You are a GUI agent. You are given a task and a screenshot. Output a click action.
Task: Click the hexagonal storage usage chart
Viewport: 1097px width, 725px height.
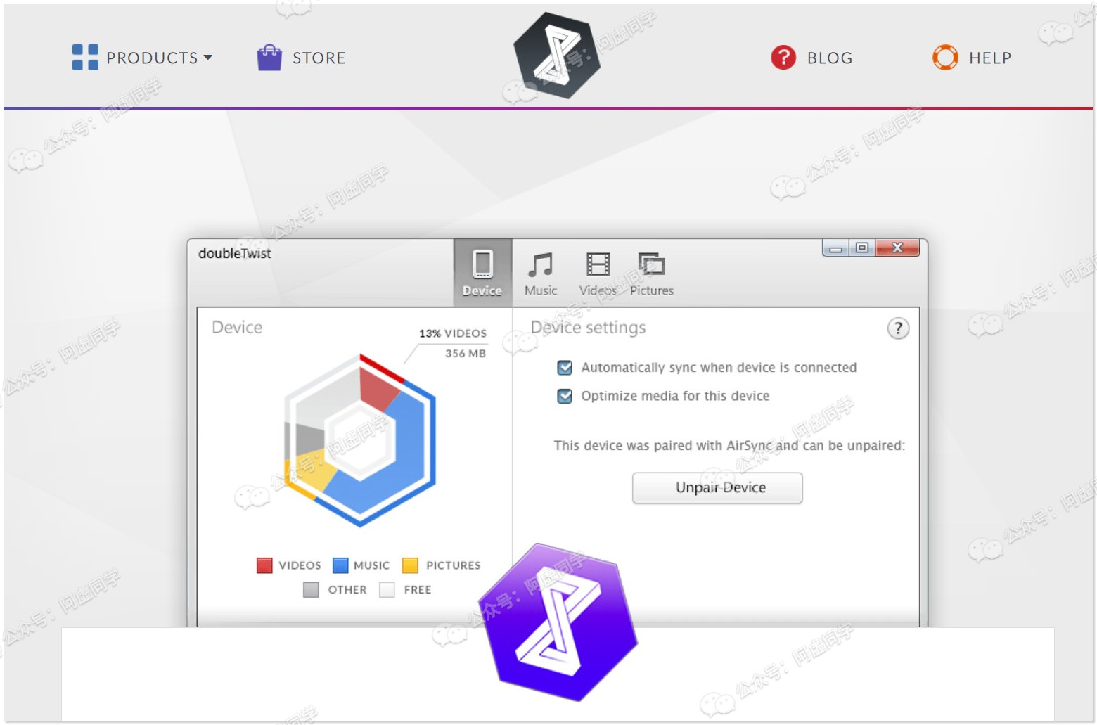pos(360,441)
